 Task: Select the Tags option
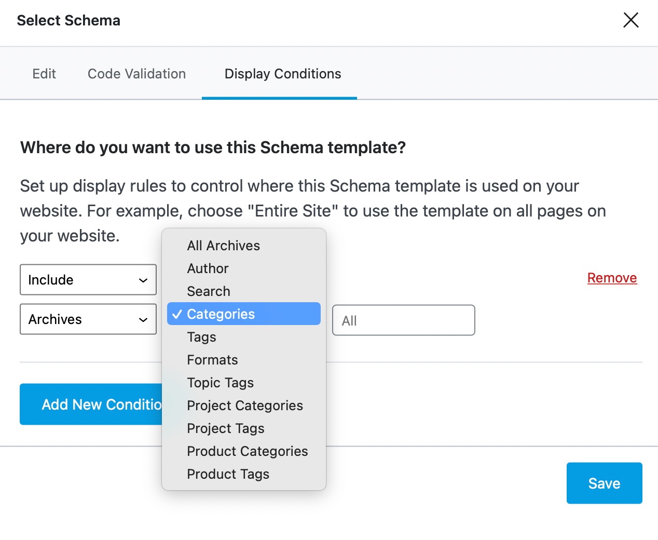tap(201, 336)
